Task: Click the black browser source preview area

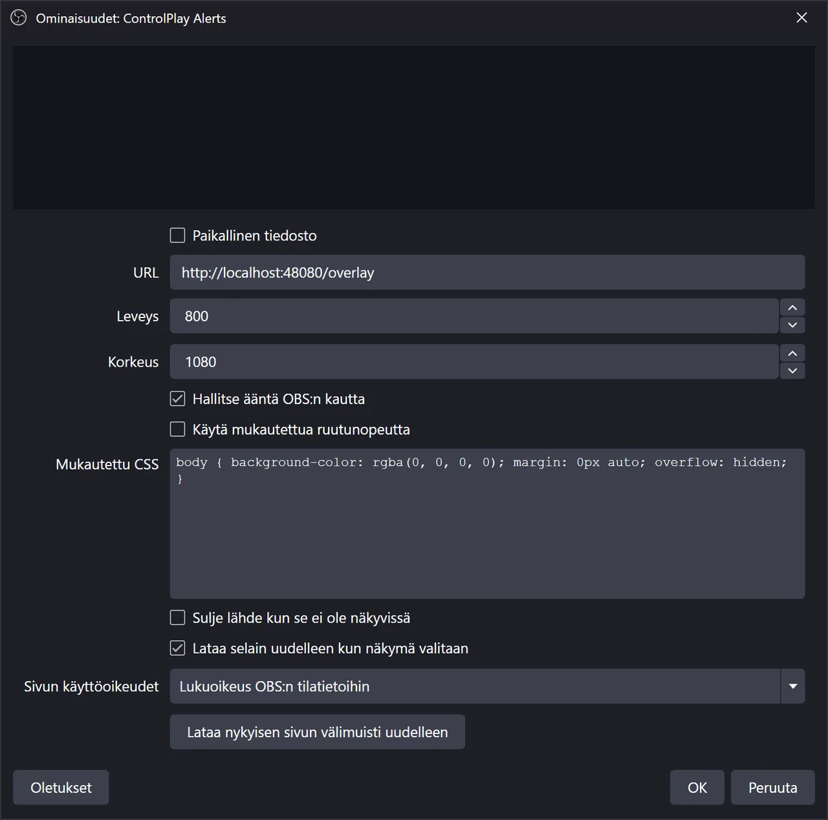Action: coord(414,127)
